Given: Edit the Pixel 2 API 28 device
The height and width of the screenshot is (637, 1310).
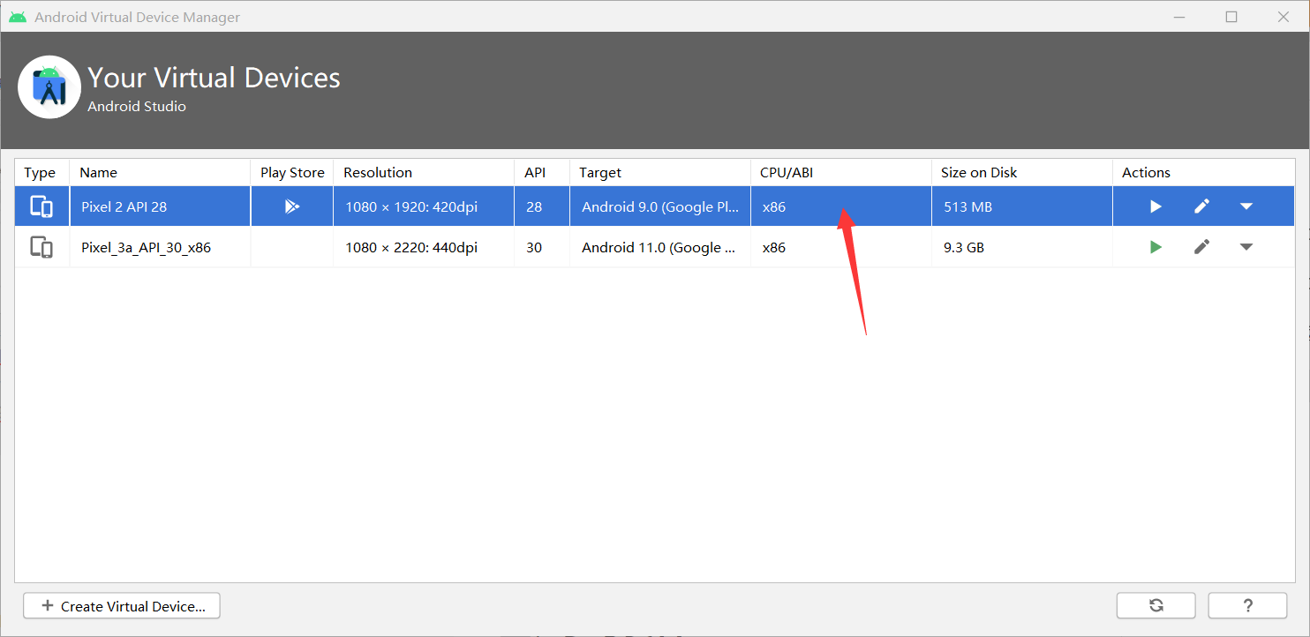Looking at the screenshot, I should point(1201,206).
